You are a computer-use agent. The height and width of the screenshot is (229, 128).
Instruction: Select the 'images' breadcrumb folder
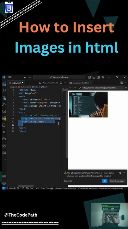(x=12, y=87)
